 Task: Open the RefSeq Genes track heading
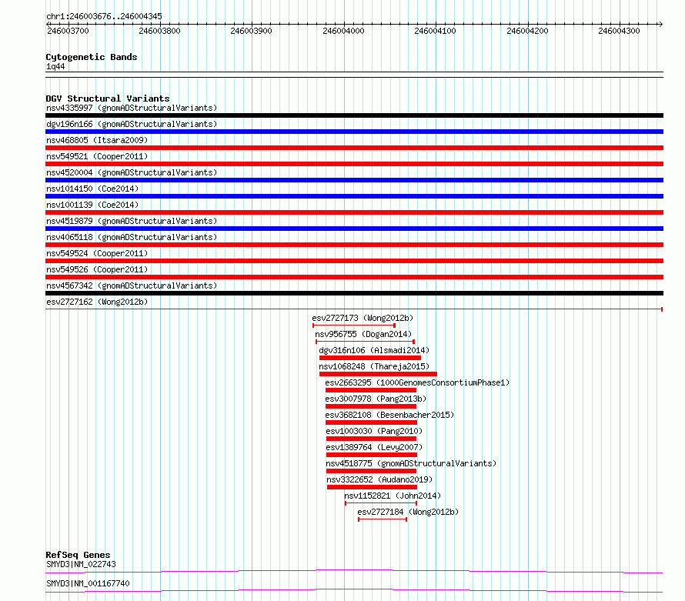click(79, 555)
